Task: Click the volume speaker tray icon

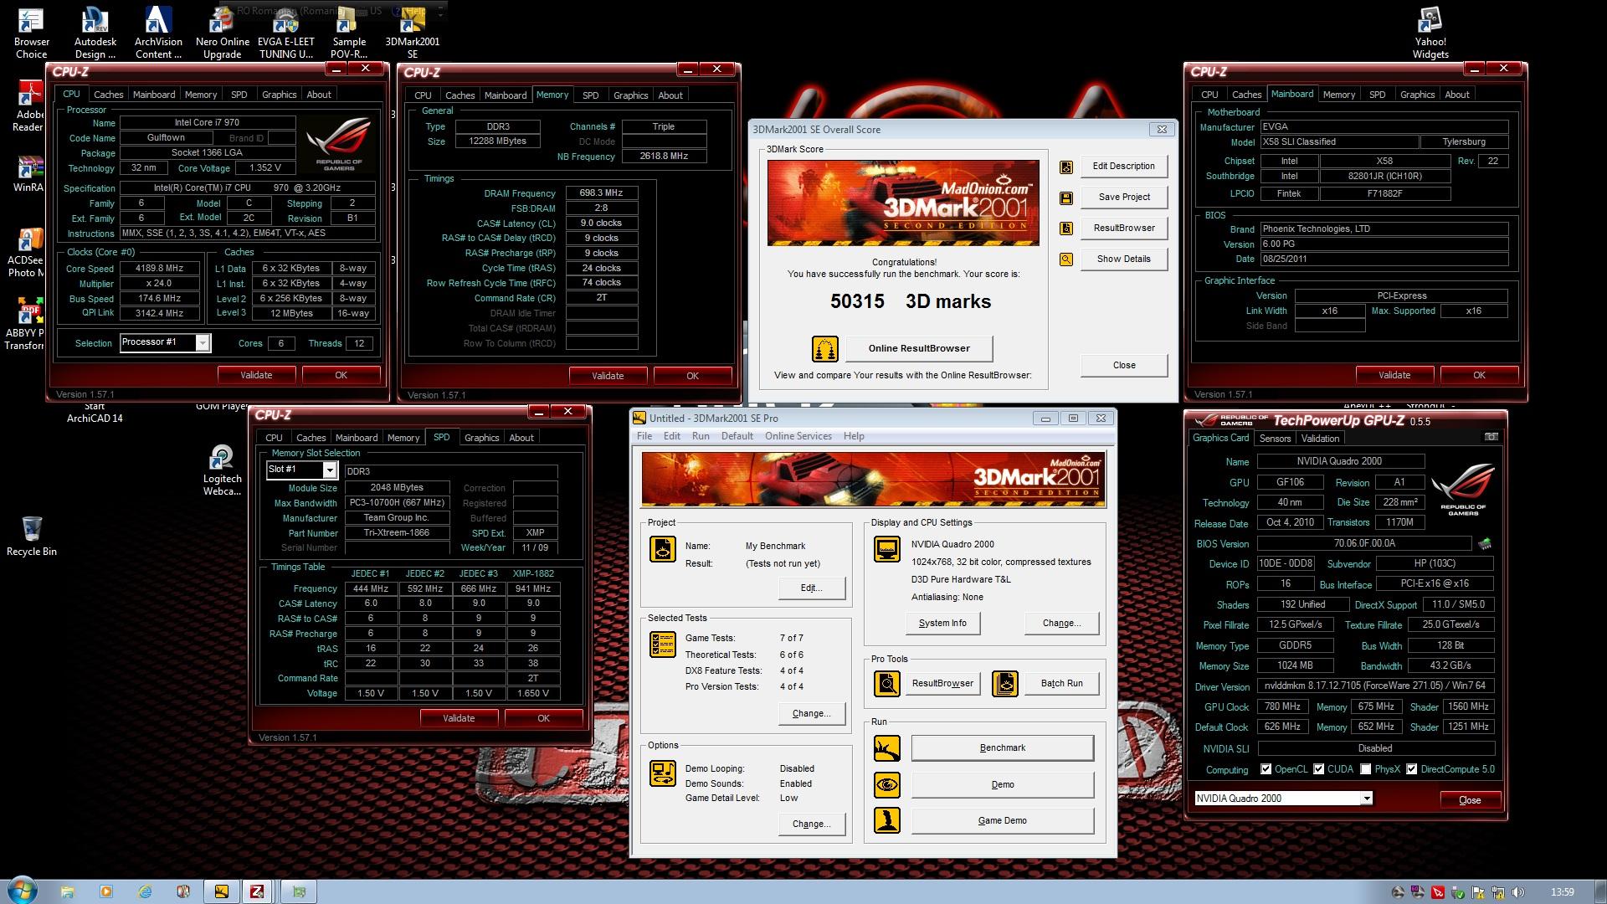Action: coord(1519,892)
